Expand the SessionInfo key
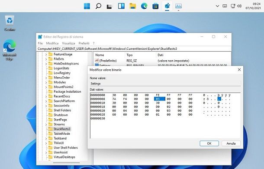 click(x=46, y=106)
